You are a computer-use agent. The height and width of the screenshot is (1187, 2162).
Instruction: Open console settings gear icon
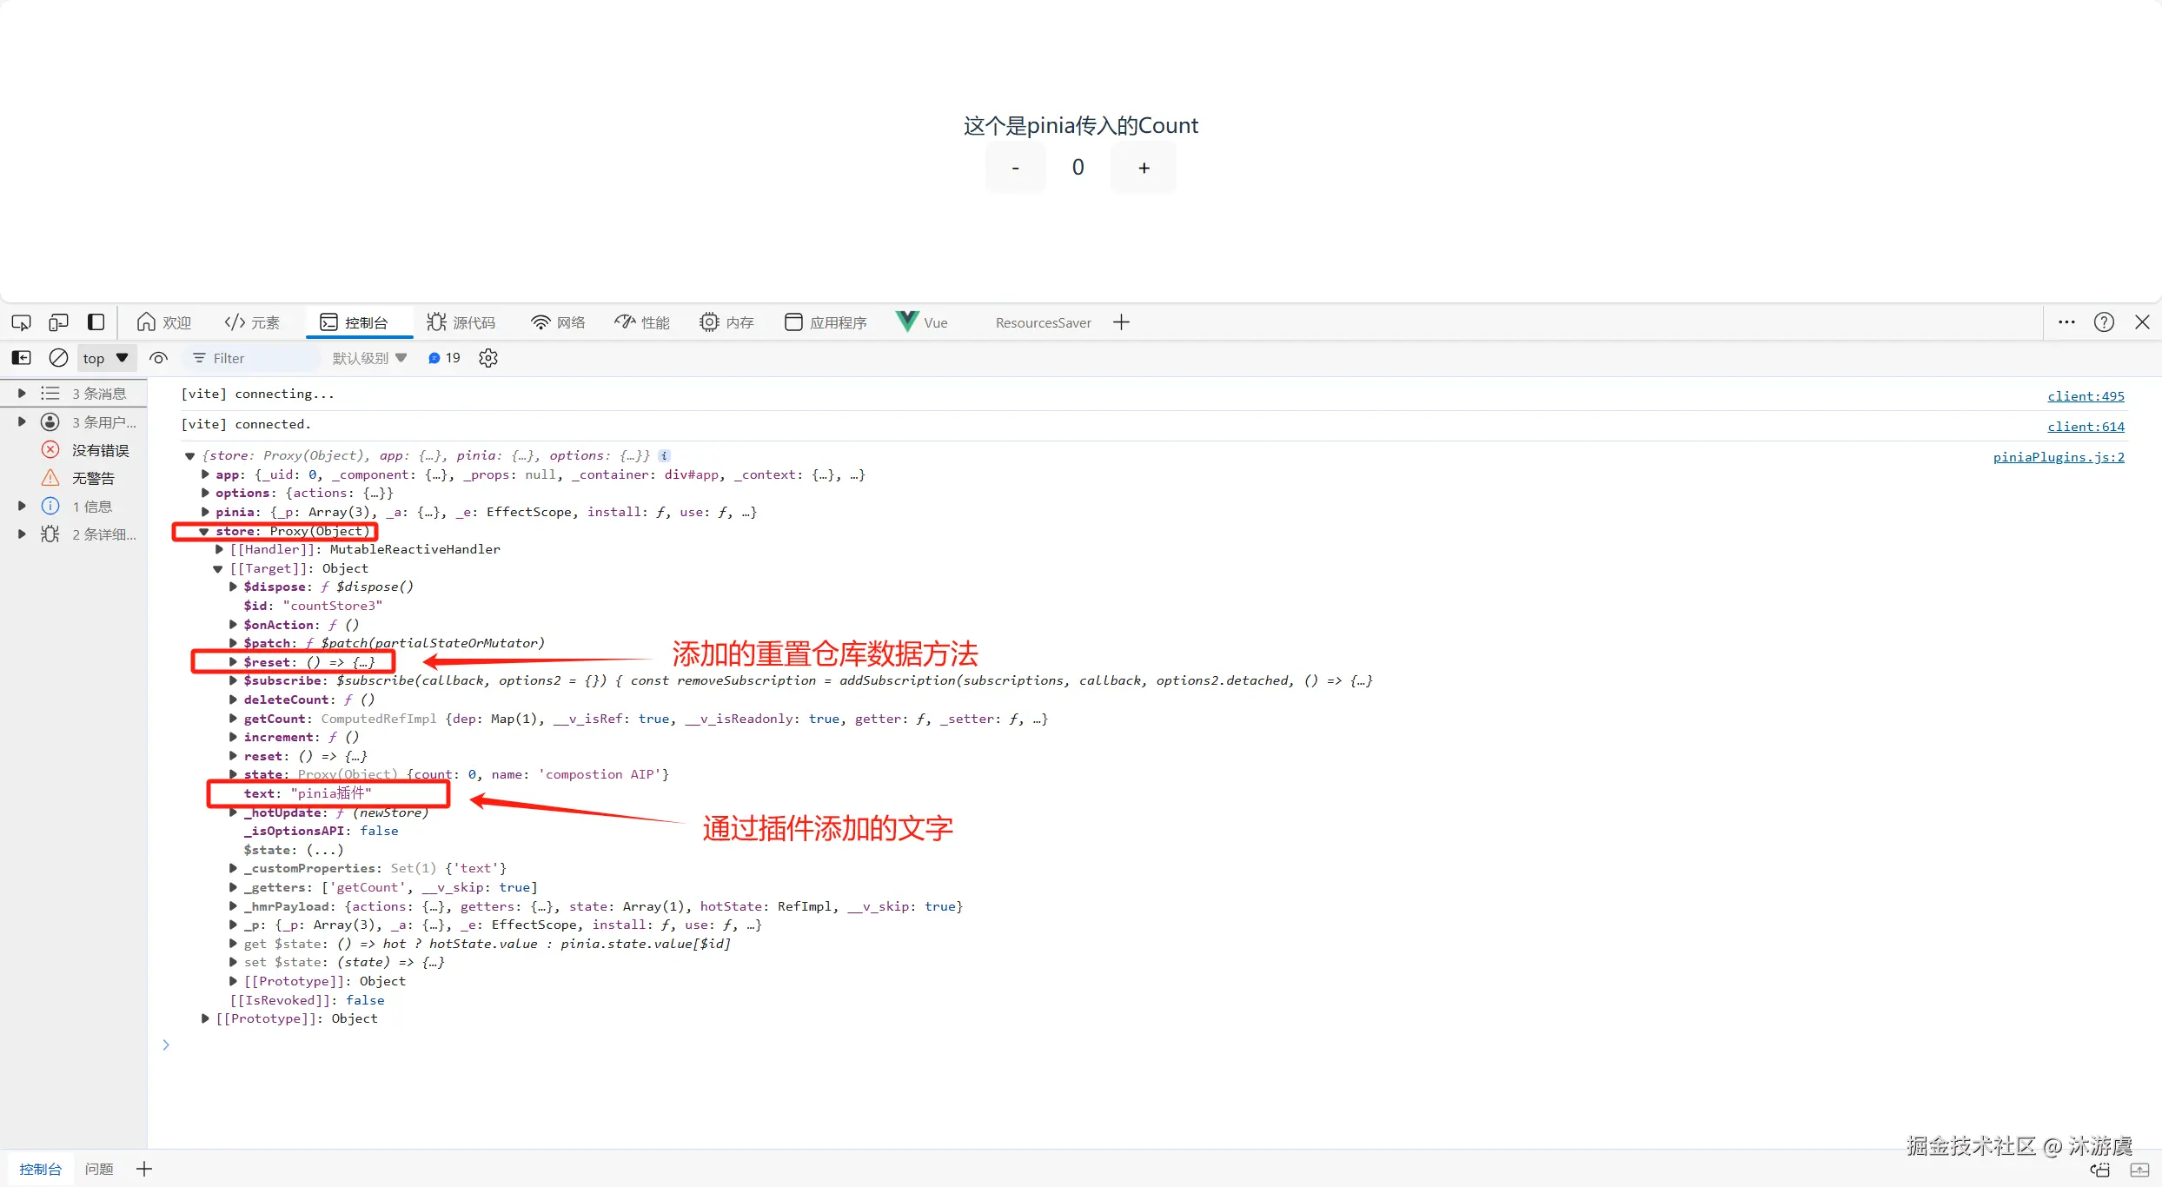[x=488, y=358]
